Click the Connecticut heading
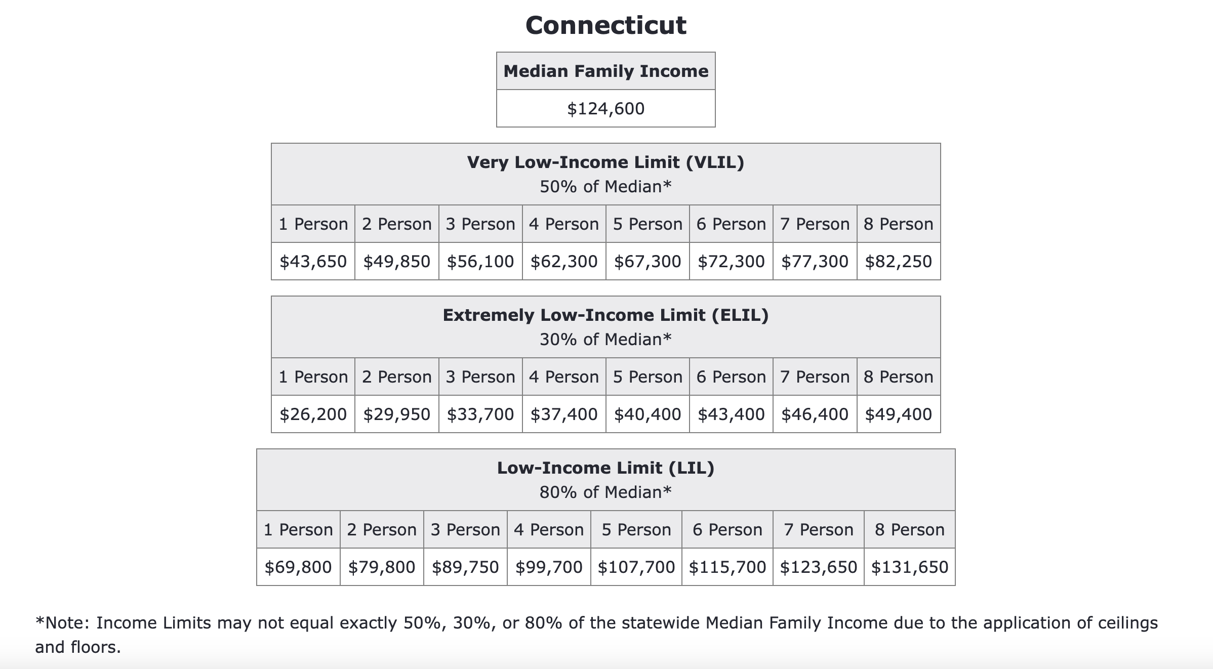The image size is (1213, 669). pos(605,25)
